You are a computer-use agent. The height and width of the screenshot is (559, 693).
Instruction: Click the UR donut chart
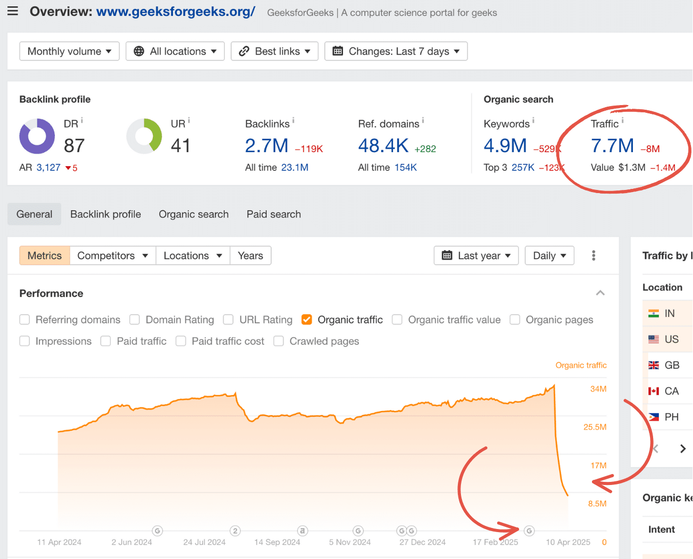pyautogui.click(x=144, y=136)
